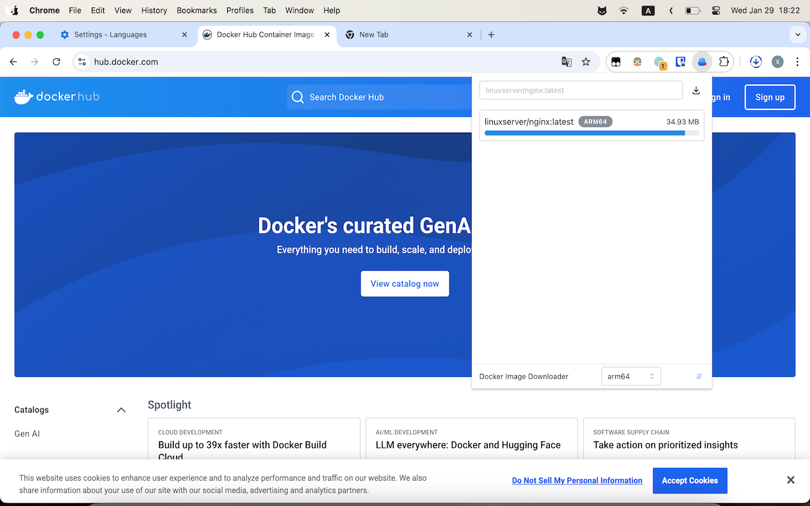This screenshot has width=810, height=506.
Task: Click the Chrome downloads icon
Action: tap(756, 62)
